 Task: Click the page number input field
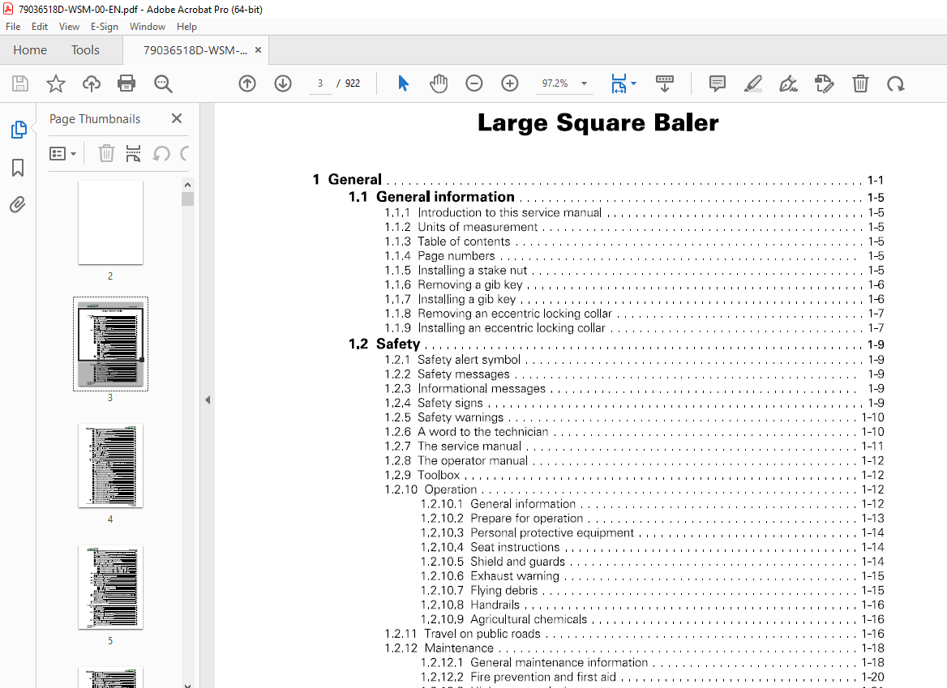click(x=320, y=83)
